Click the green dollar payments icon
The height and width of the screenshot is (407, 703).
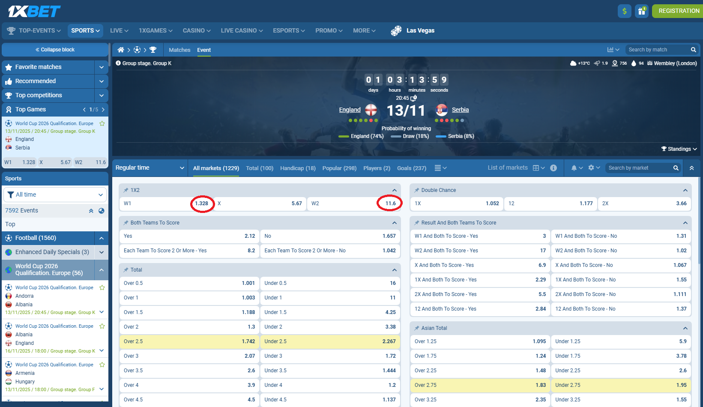(x=624, y=11)
